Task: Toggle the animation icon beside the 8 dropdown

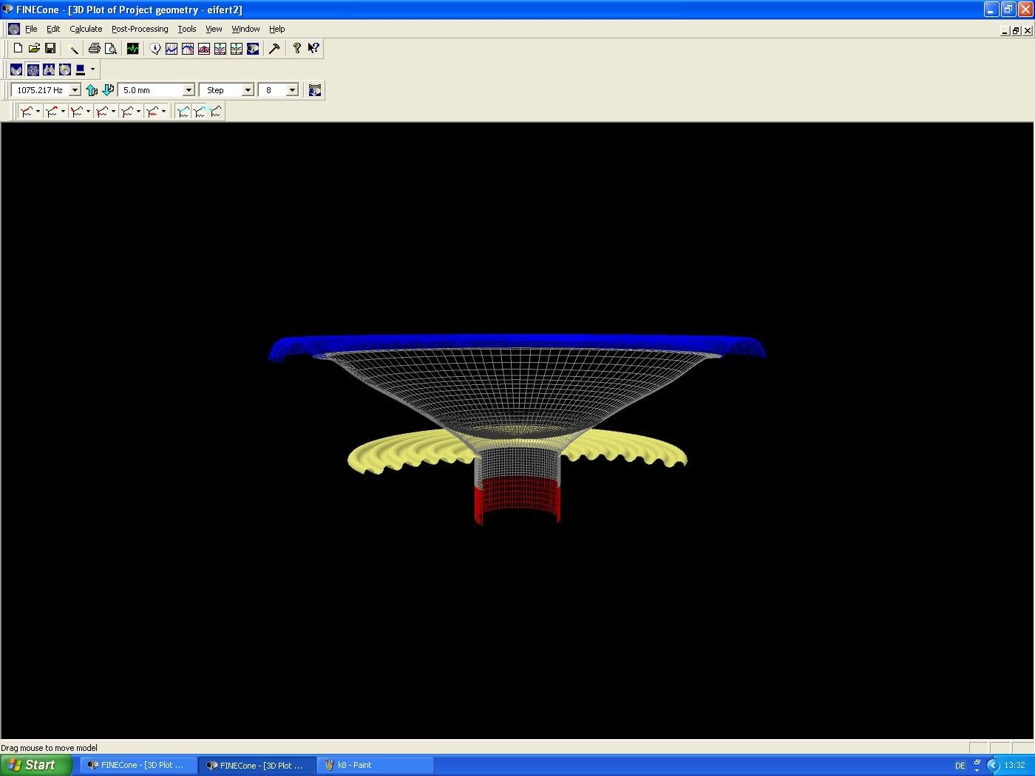Action: click(315, 90)
